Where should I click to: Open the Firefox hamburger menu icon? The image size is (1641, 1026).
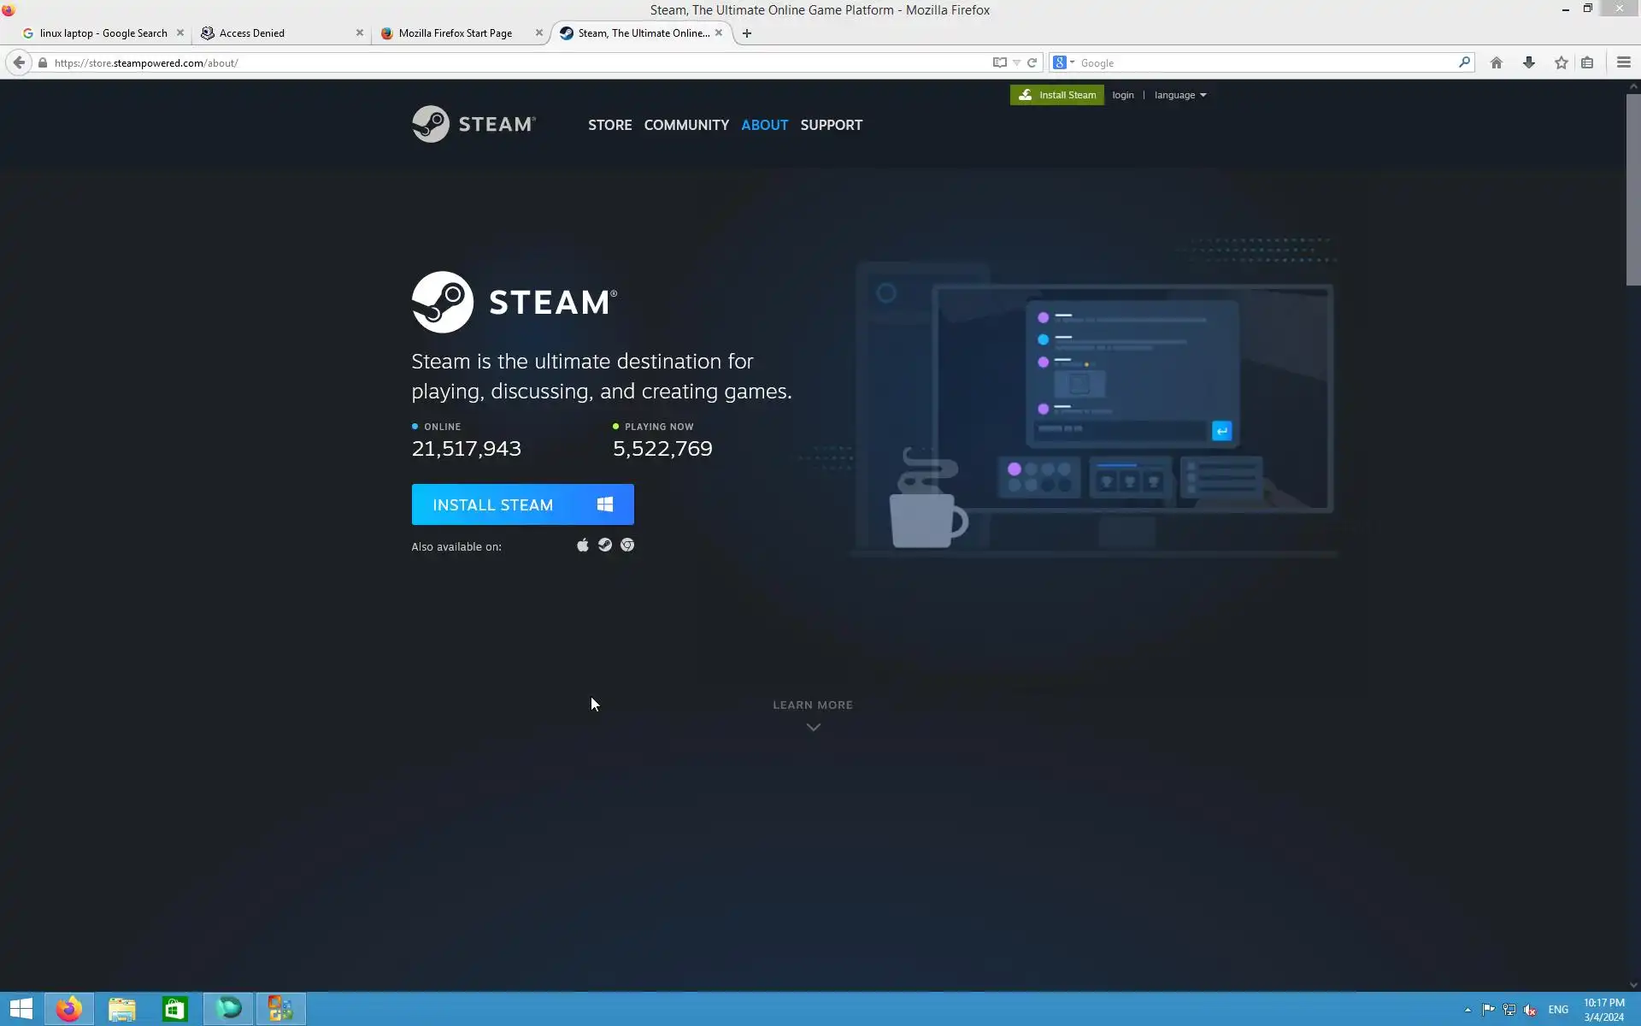(x=1623, y=62)
